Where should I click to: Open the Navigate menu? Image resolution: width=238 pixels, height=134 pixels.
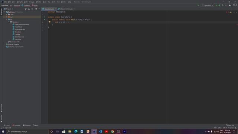(x=20, y=2)
